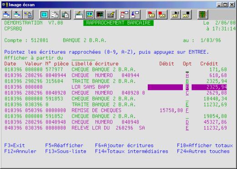Click the paste clipboard toolbar icon
The height and width of the screenshot is (169, 237).
tap(66, 15)
